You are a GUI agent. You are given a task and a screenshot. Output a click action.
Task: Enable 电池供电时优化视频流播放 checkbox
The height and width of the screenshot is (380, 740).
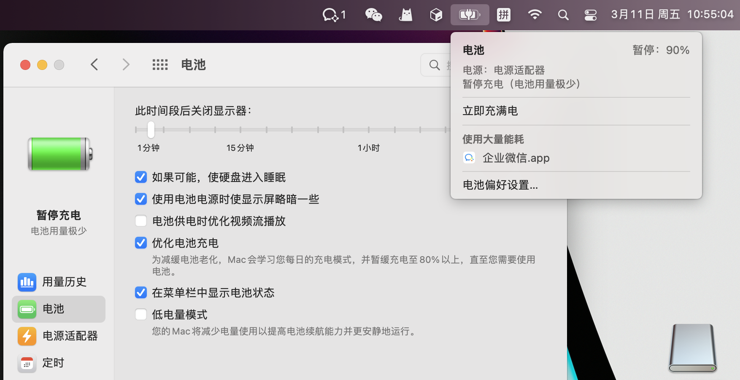point(141,221)
